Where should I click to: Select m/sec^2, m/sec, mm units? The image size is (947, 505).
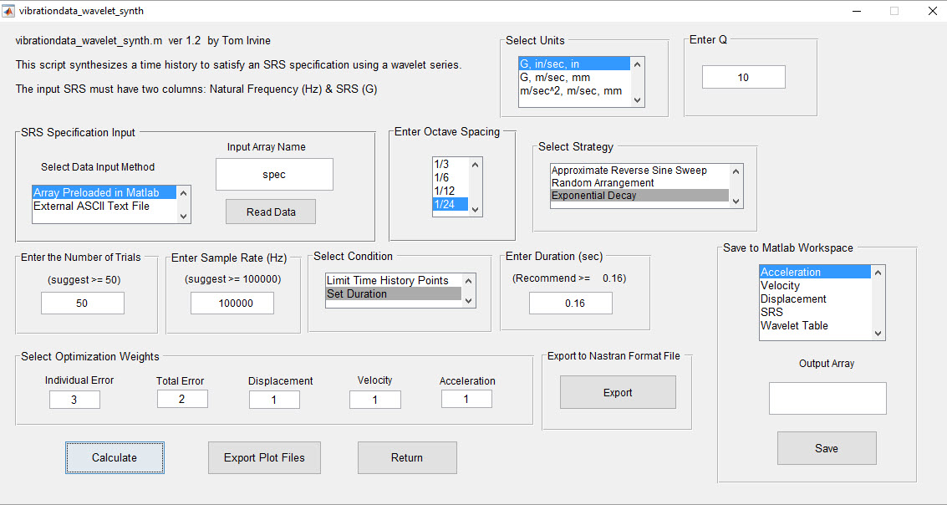[570, 90]
